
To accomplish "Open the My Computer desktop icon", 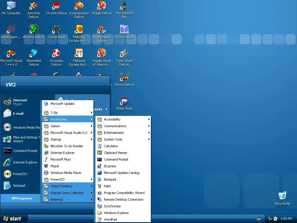I will [x=11, y=8].
